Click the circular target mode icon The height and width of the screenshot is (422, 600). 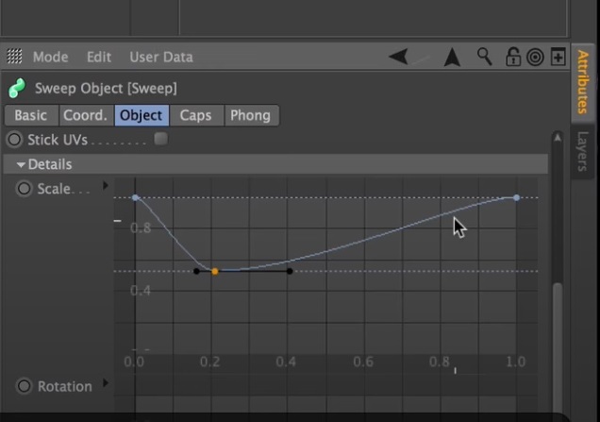point(535,58)
